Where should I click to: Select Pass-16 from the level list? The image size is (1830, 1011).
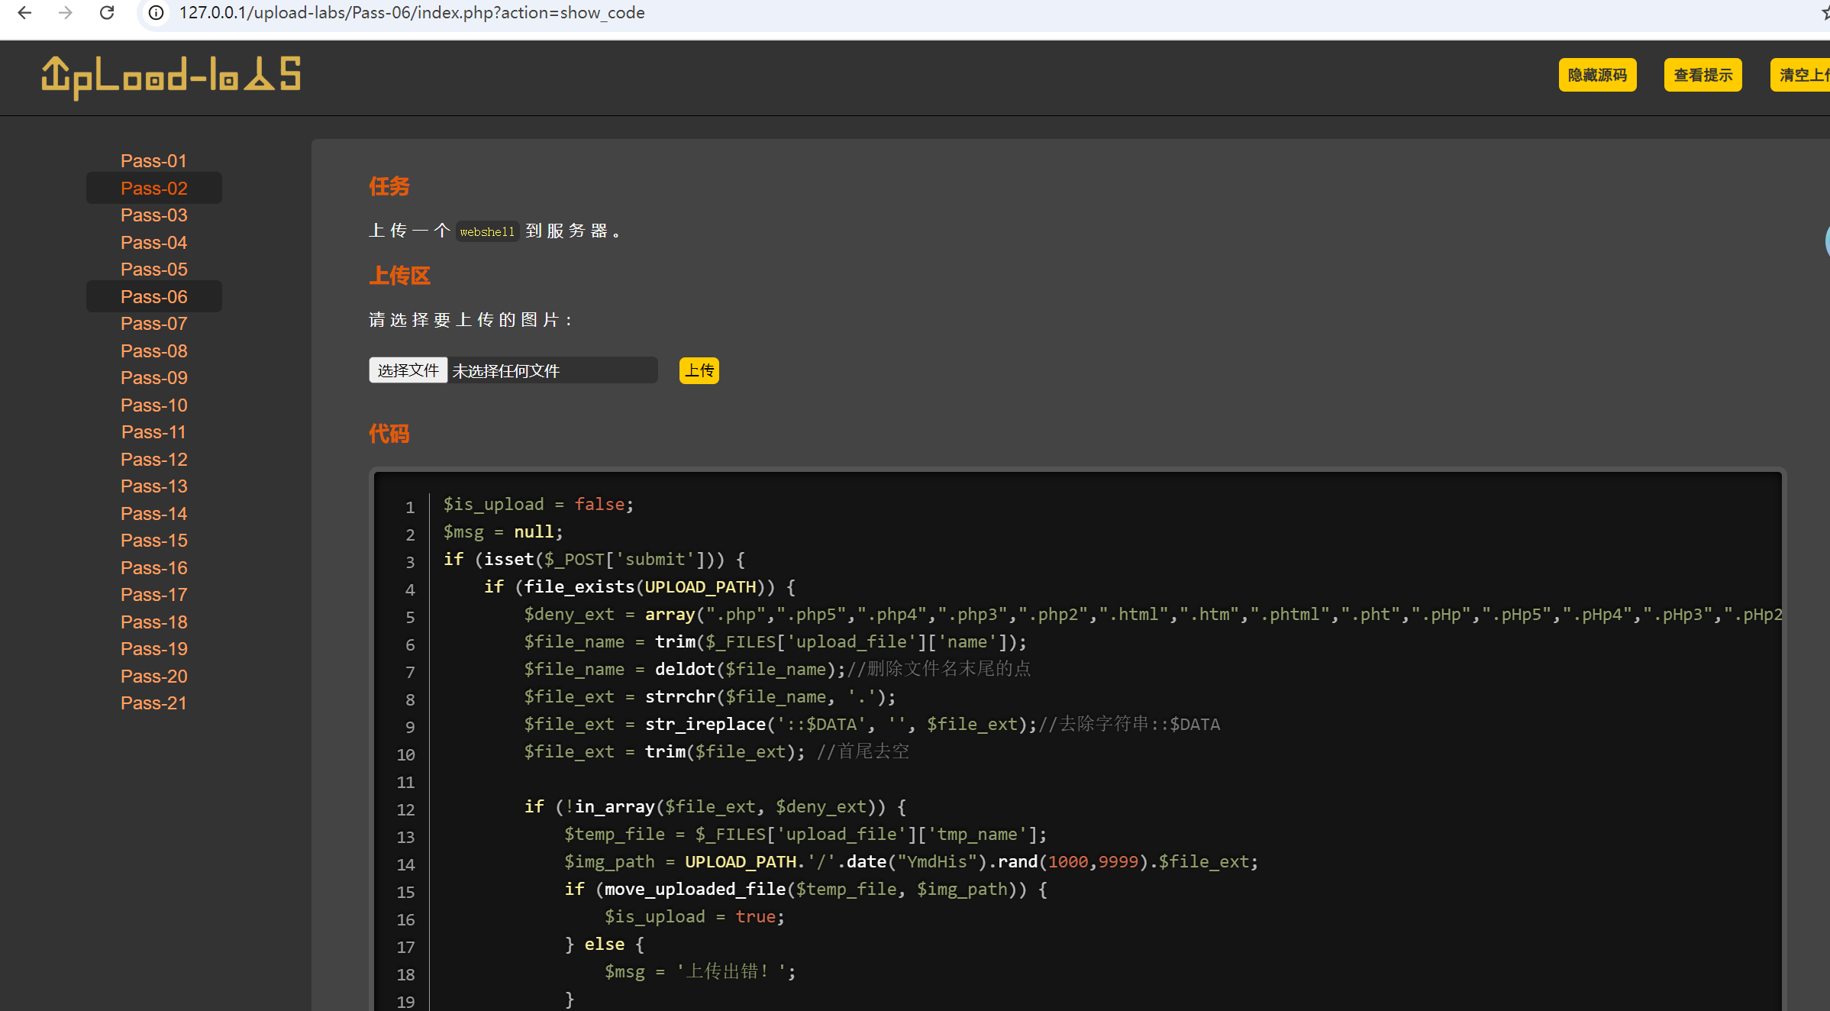pyautogui.click(x=153, y=567)
